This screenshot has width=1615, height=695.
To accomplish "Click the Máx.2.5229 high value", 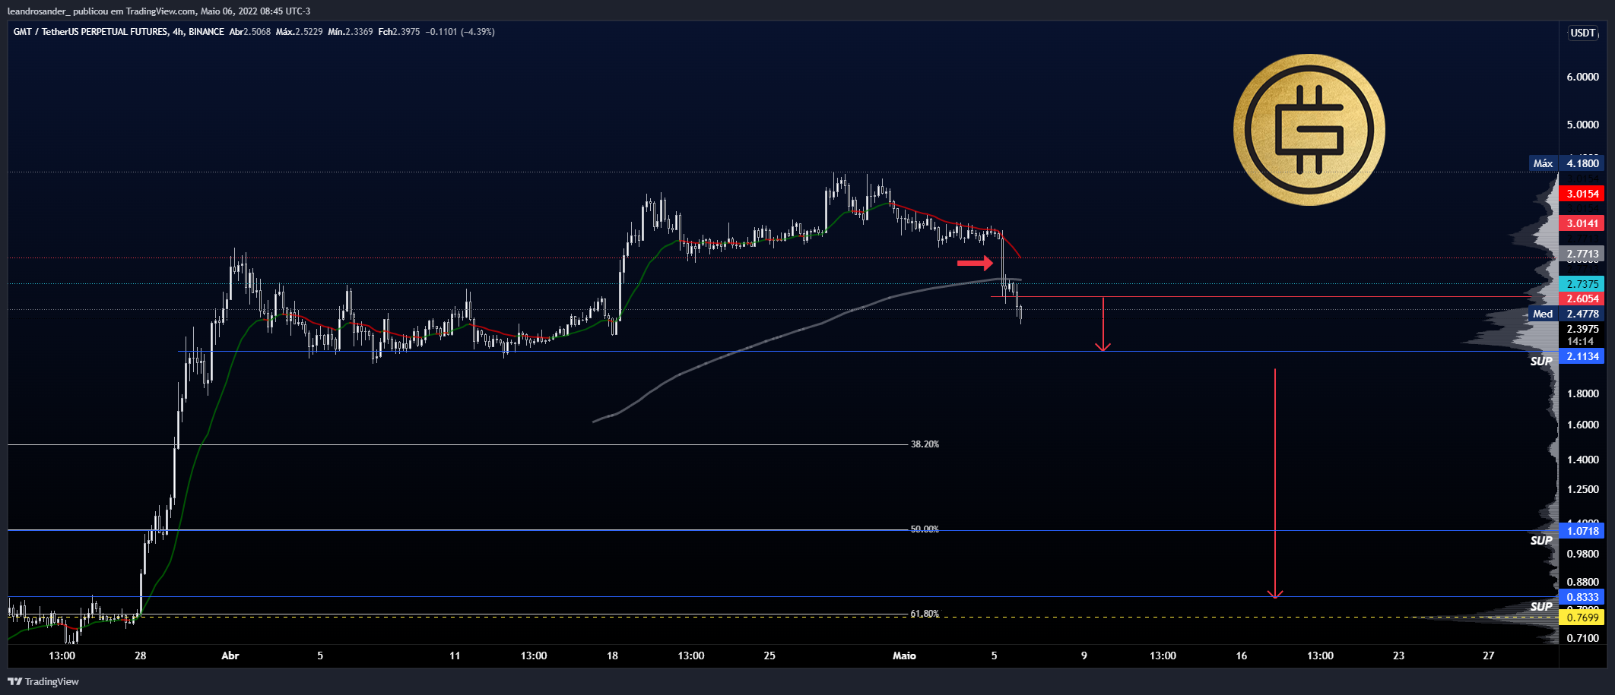I will (299, 32).
